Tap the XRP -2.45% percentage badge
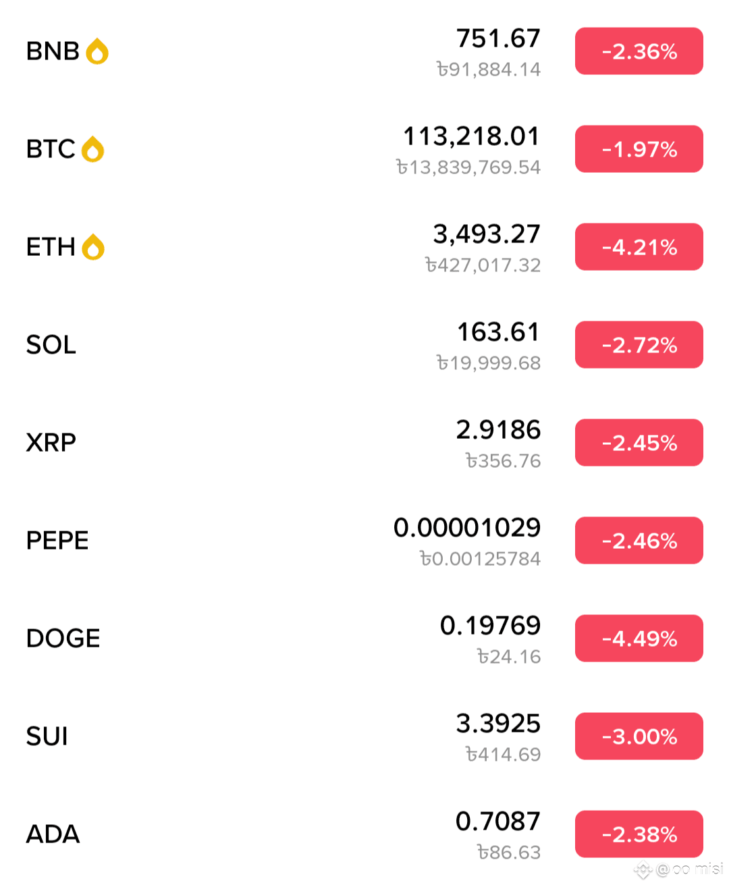Viewport: 729px width, 887px height. pyautogui.click(x=639, y=443)
